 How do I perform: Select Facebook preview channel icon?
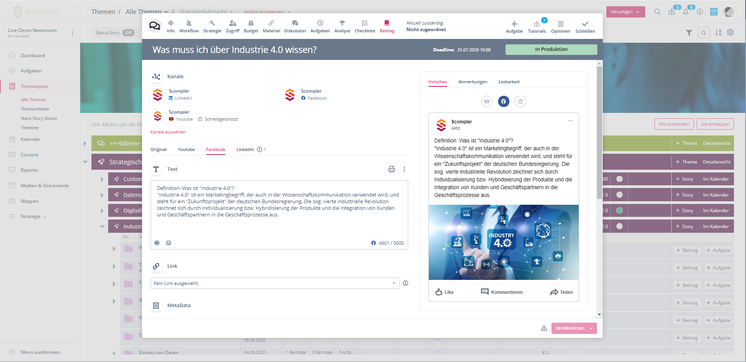pyautogui.click(x=504, y=102)
